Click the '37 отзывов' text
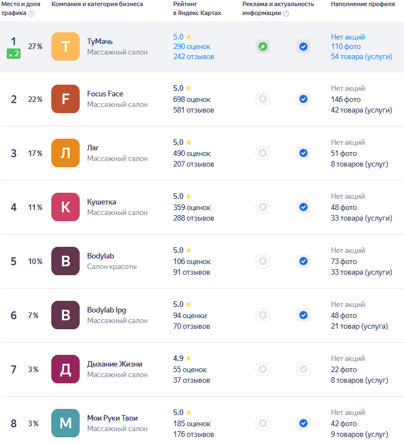This screenshot has height=444, width=404. (192, 380)
